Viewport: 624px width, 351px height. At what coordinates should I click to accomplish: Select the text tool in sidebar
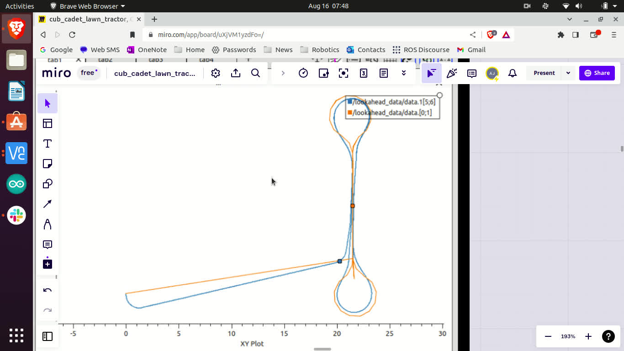click(48, 144)
